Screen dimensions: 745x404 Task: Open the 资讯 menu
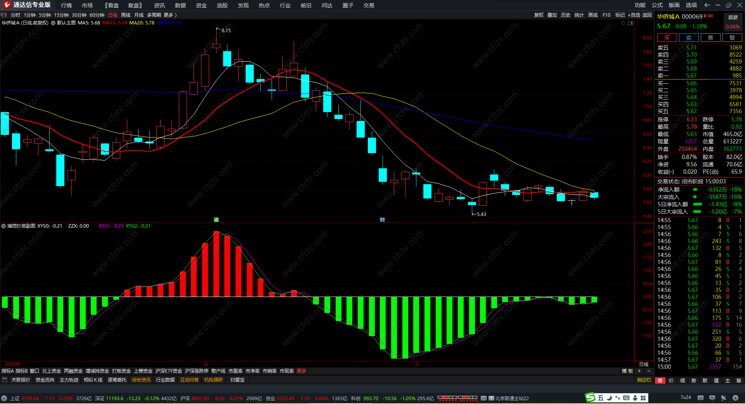point(159,5)
